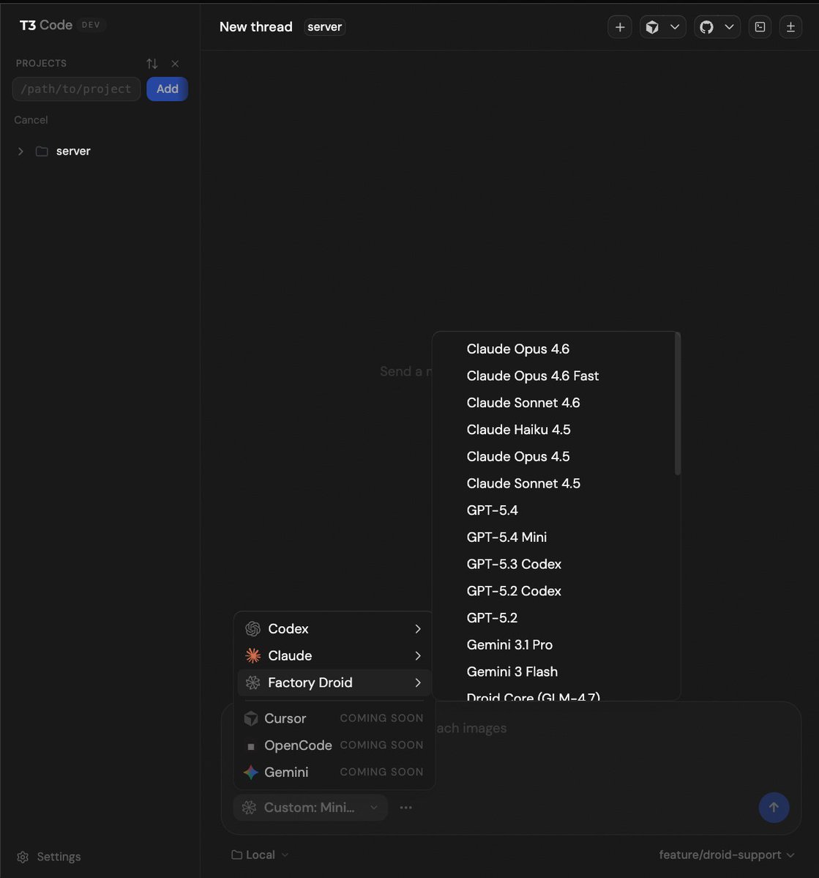This screenshot has width=819, height=878.
Task: Select Factory Droid in provider menu
Action: 334,682
